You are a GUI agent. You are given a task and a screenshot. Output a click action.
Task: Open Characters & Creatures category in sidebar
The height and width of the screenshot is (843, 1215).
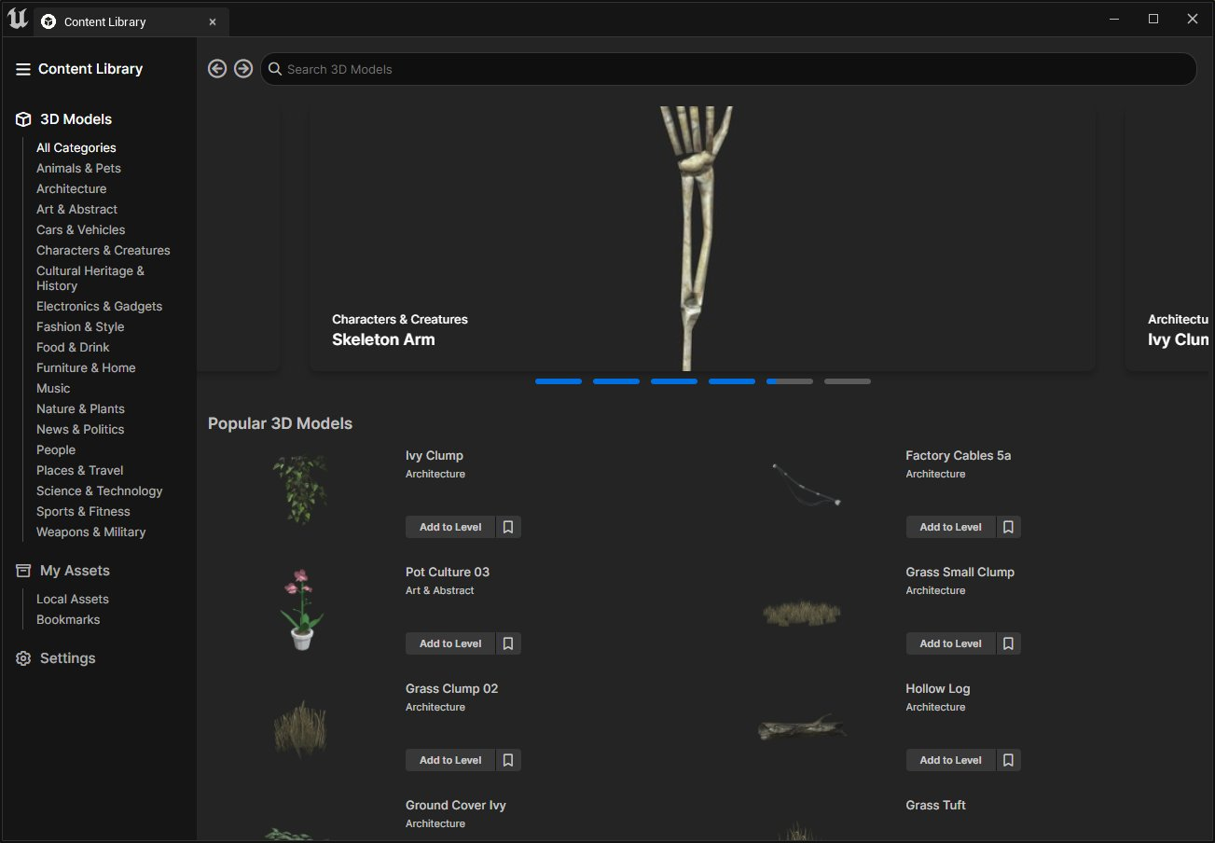[104, 250]
